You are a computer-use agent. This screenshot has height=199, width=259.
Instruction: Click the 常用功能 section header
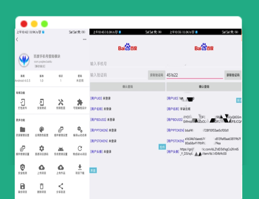tap(20, 93)
